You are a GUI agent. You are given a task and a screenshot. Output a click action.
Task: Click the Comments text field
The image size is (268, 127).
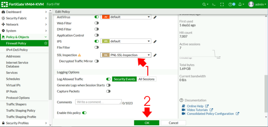click(98, 102)
